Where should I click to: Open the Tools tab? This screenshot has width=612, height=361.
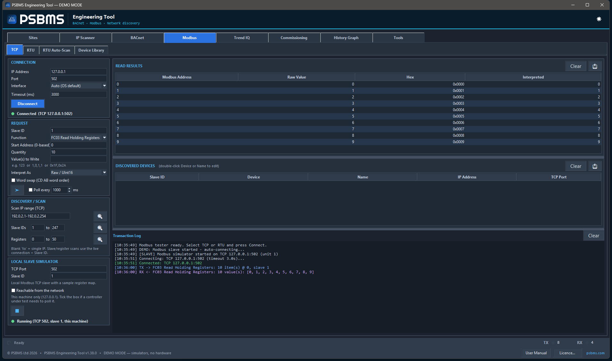coord(399,38)
